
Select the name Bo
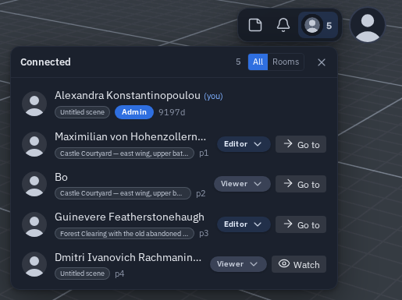coord(61,177)
